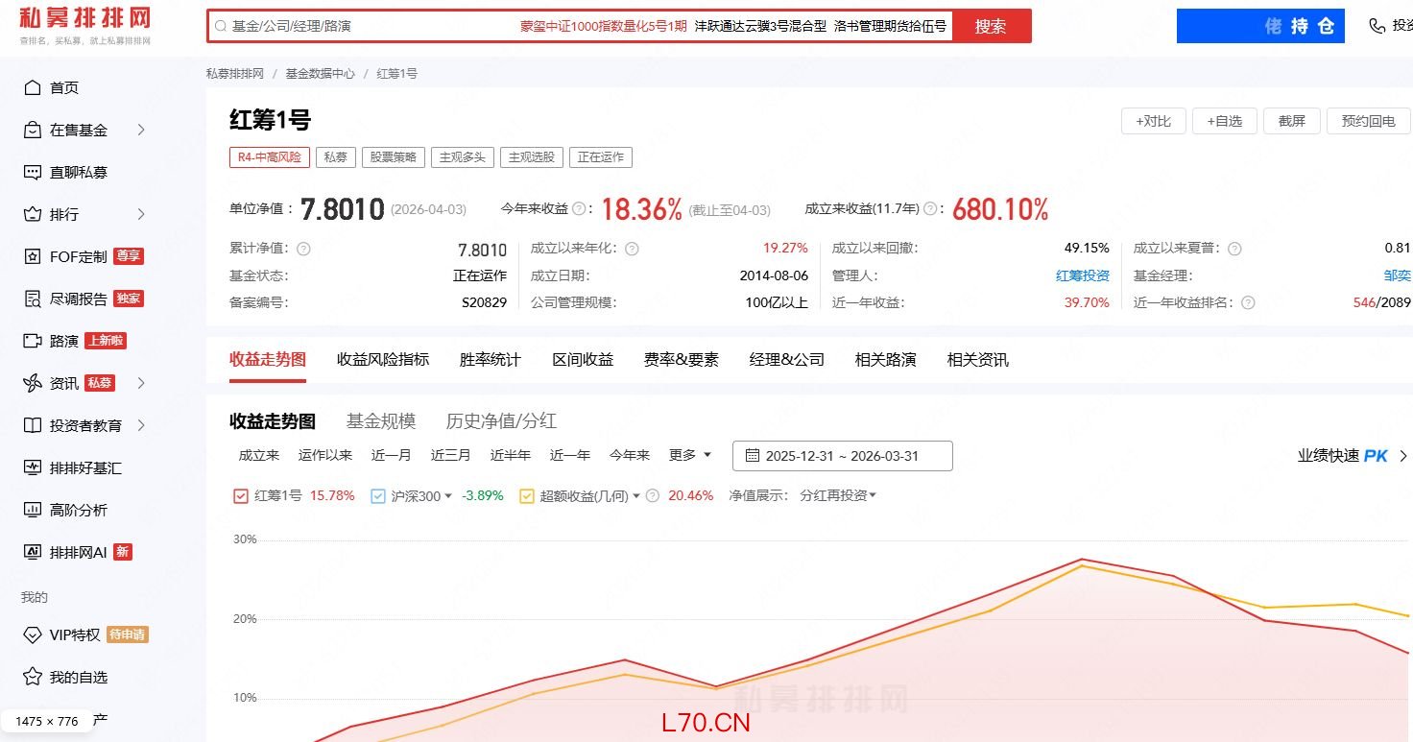1413x742 pixels.
Task: Expand the 排行 sidebar submenu
Action: pos(141,214)
